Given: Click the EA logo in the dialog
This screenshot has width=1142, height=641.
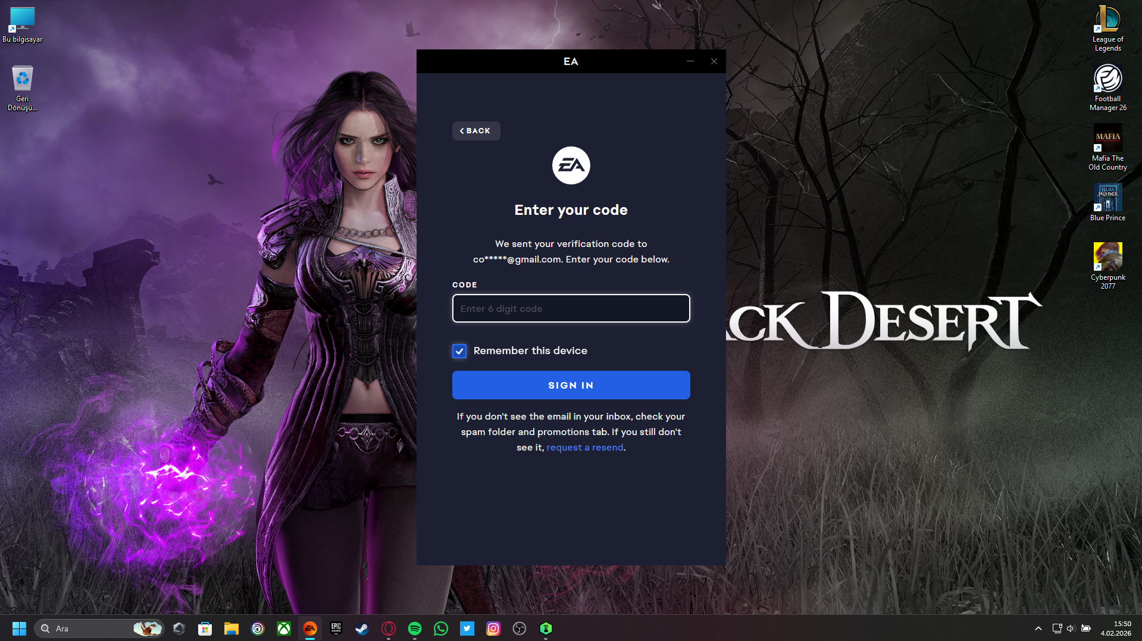Looking at the screenshot, I should pyautogui.click(x=571, y=165).
